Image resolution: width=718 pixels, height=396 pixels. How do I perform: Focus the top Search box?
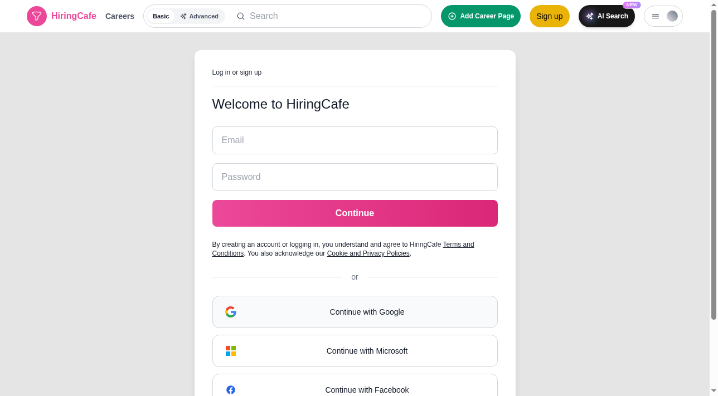tap(334, 16)
